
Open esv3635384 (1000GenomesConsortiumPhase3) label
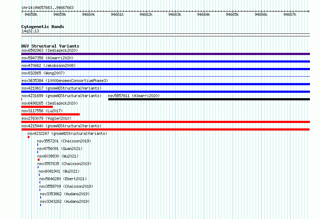point(65,81)
